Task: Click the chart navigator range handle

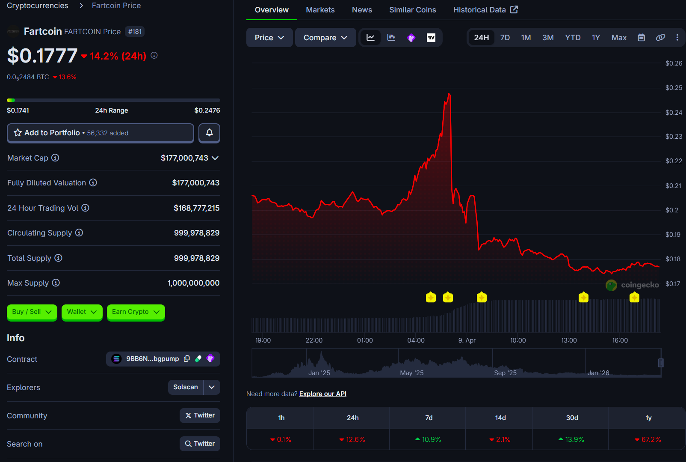Action: coord(660,363)
